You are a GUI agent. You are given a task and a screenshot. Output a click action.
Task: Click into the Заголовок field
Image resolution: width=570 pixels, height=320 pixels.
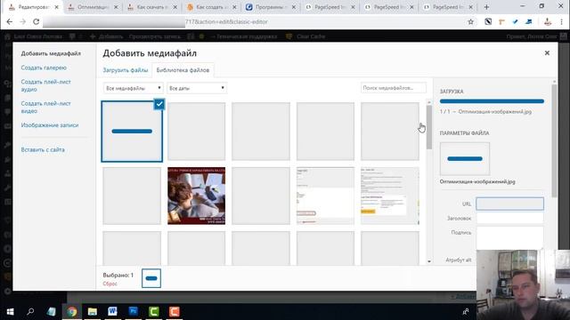point(510,218)
